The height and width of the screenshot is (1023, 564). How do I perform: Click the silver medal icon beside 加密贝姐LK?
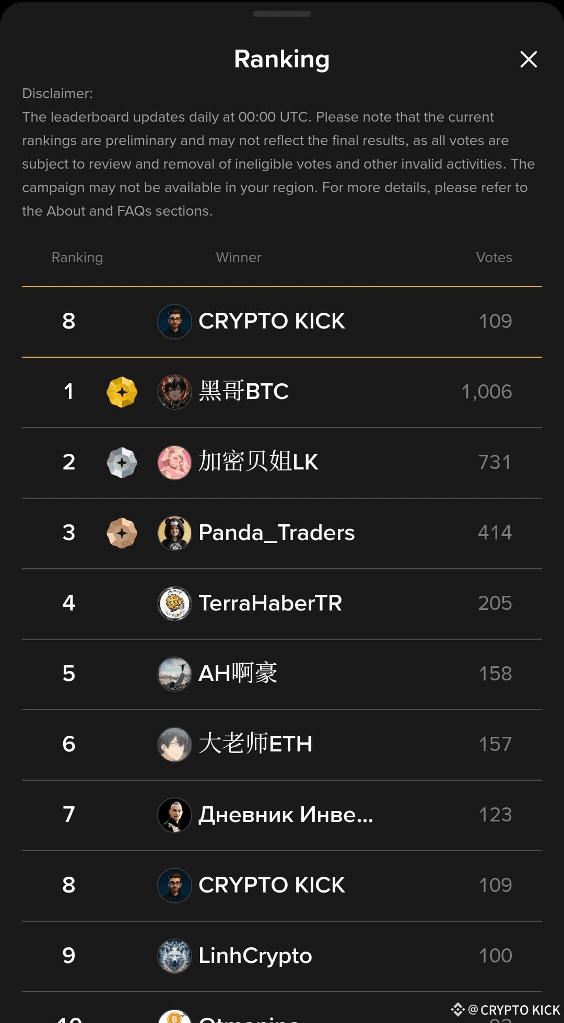[121, 462]
